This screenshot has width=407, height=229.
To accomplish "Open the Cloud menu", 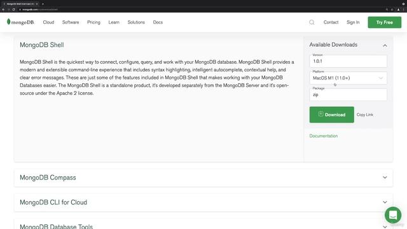I will 48,22.
